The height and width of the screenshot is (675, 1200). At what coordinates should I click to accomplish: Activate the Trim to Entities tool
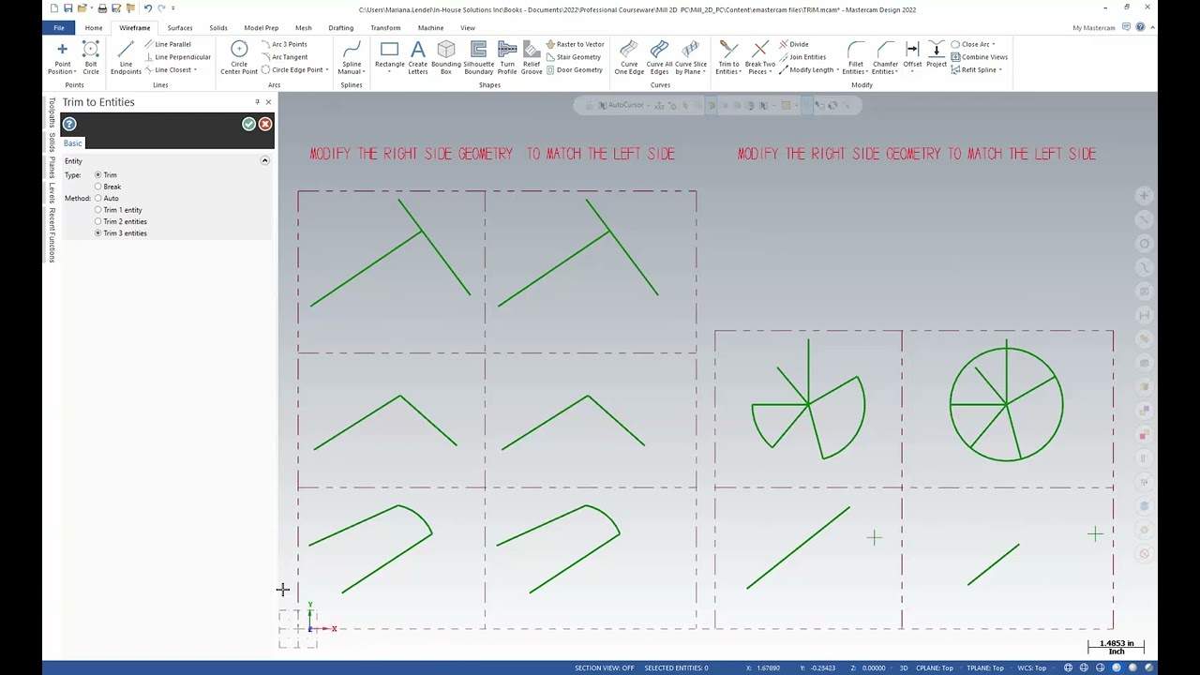[x=728, y=58]
